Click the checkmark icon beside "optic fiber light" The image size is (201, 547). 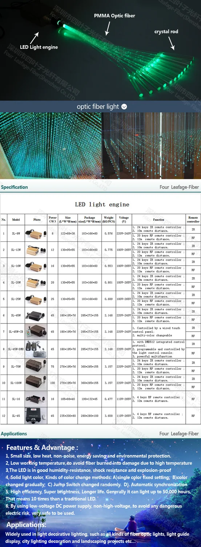pos(124,106)
